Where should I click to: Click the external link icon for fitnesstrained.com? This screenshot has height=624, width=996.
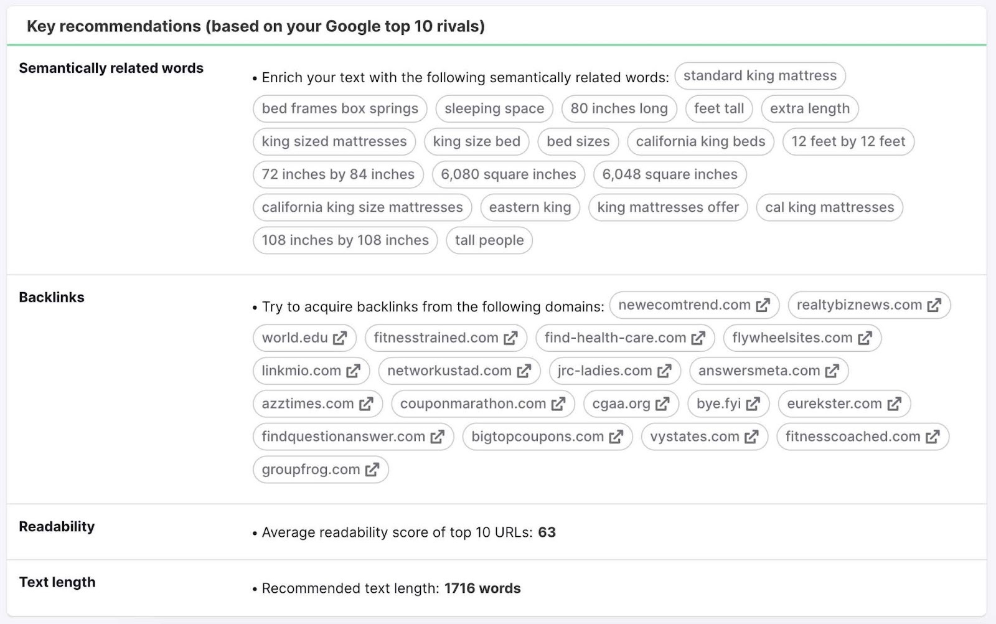coord(511,338)
